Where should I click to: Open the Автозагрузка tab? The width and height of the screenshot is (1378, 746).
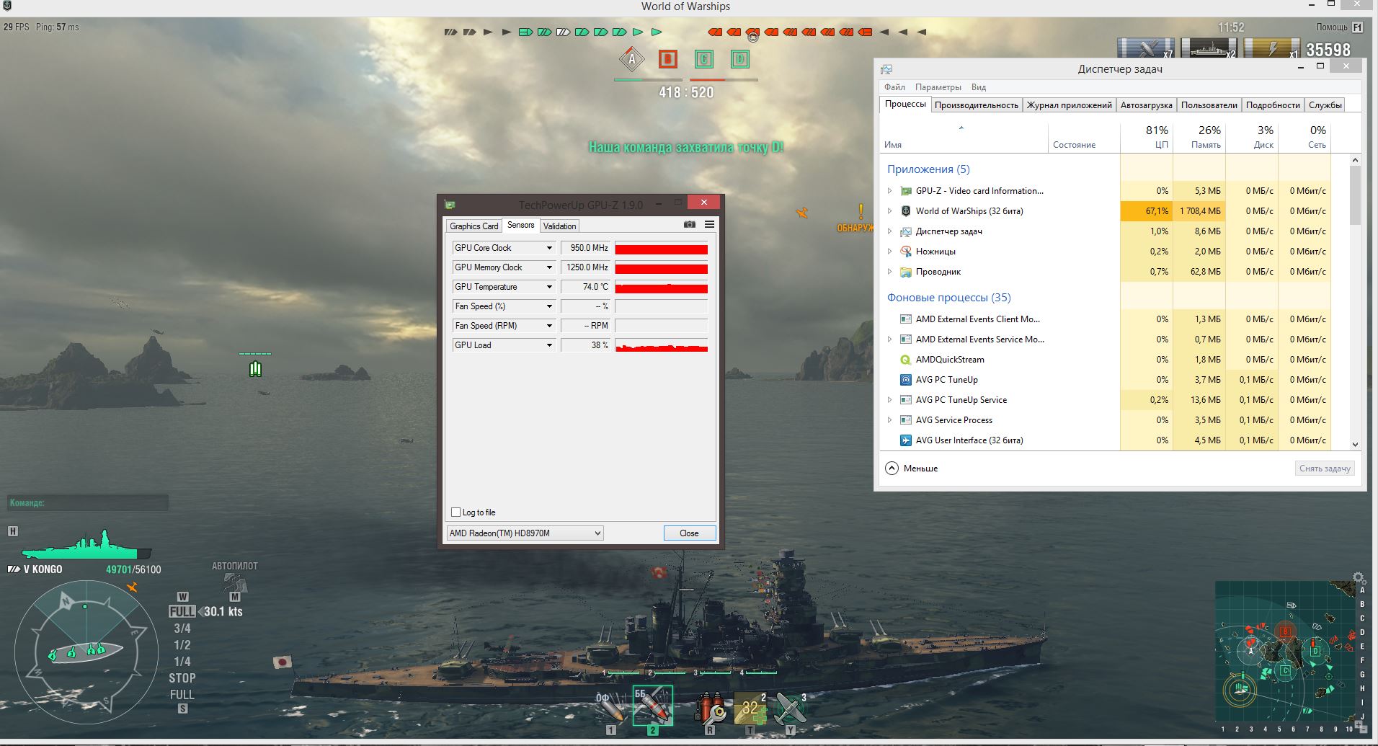click(1146, 105)
